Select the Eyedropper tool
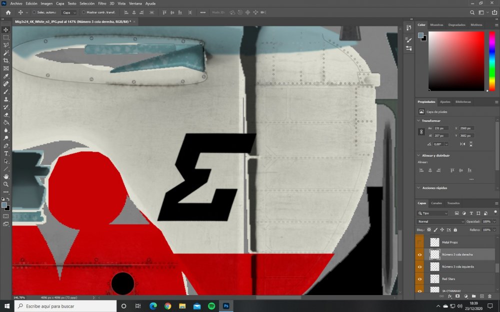 [6, 76]
